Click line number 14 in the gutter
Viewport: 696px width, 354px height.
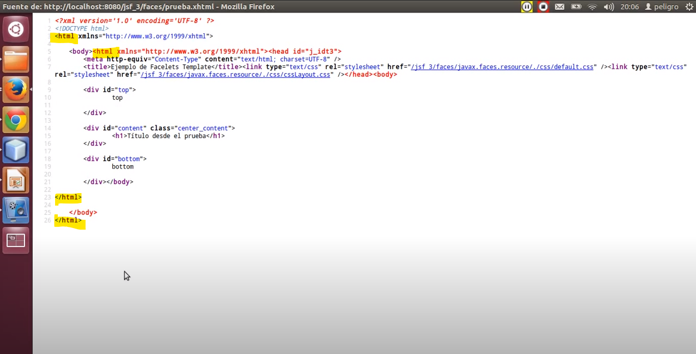[48, 128]
